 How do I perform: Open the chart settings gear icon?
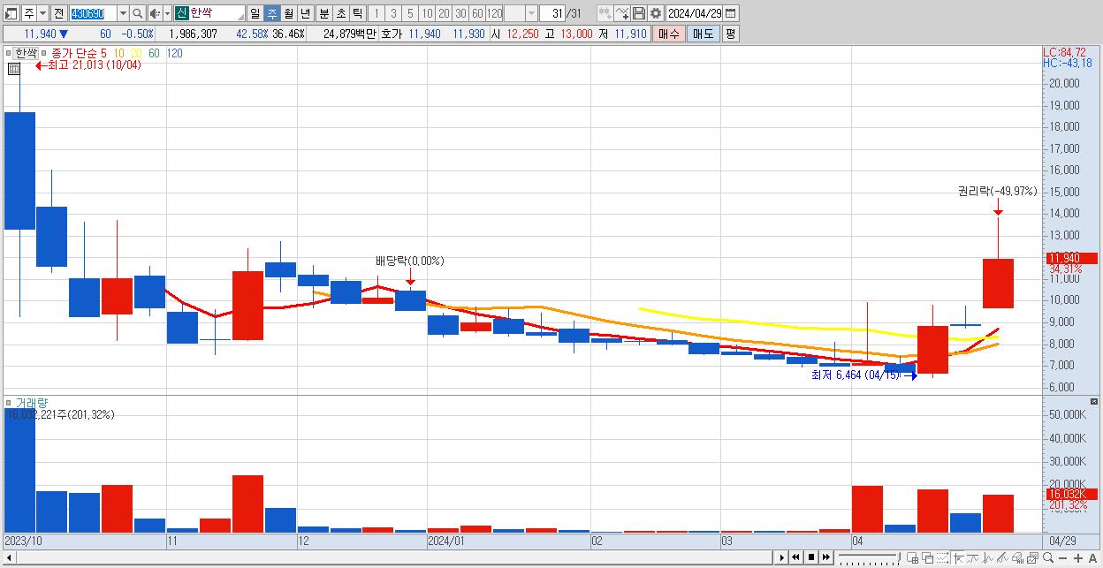(x=655, y=13)
